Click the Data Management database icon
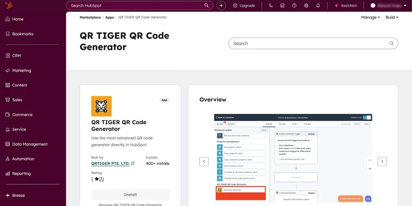Screen dimensions: 412x206 point(8,144)
